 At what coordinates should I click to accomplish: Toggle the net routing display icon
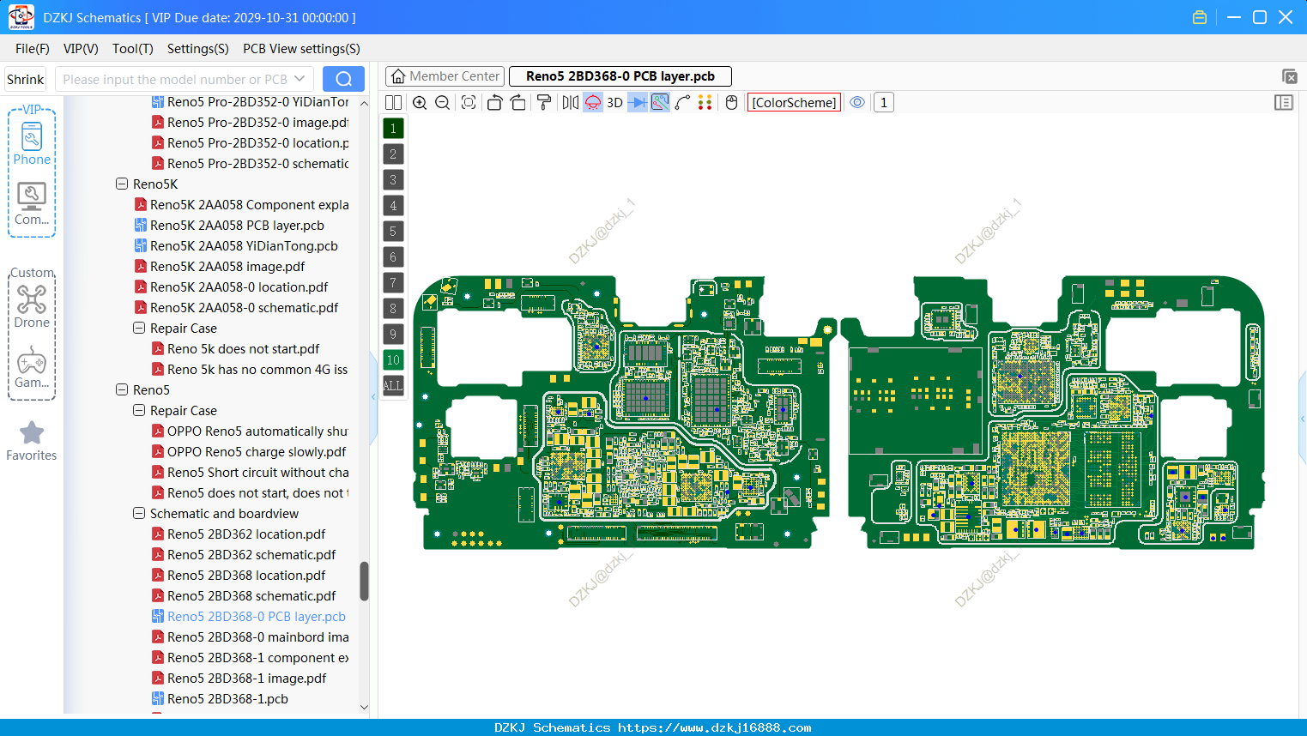(x=660, y=103)
